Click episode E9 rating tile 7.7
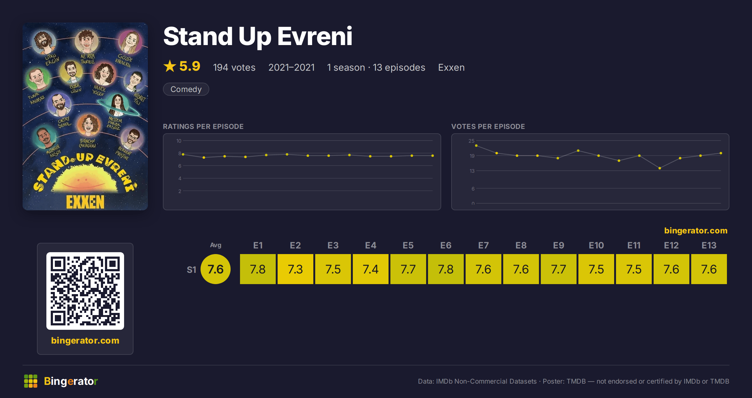The width and height of the screenshot is (752, 398). click(x=559, y=269)
